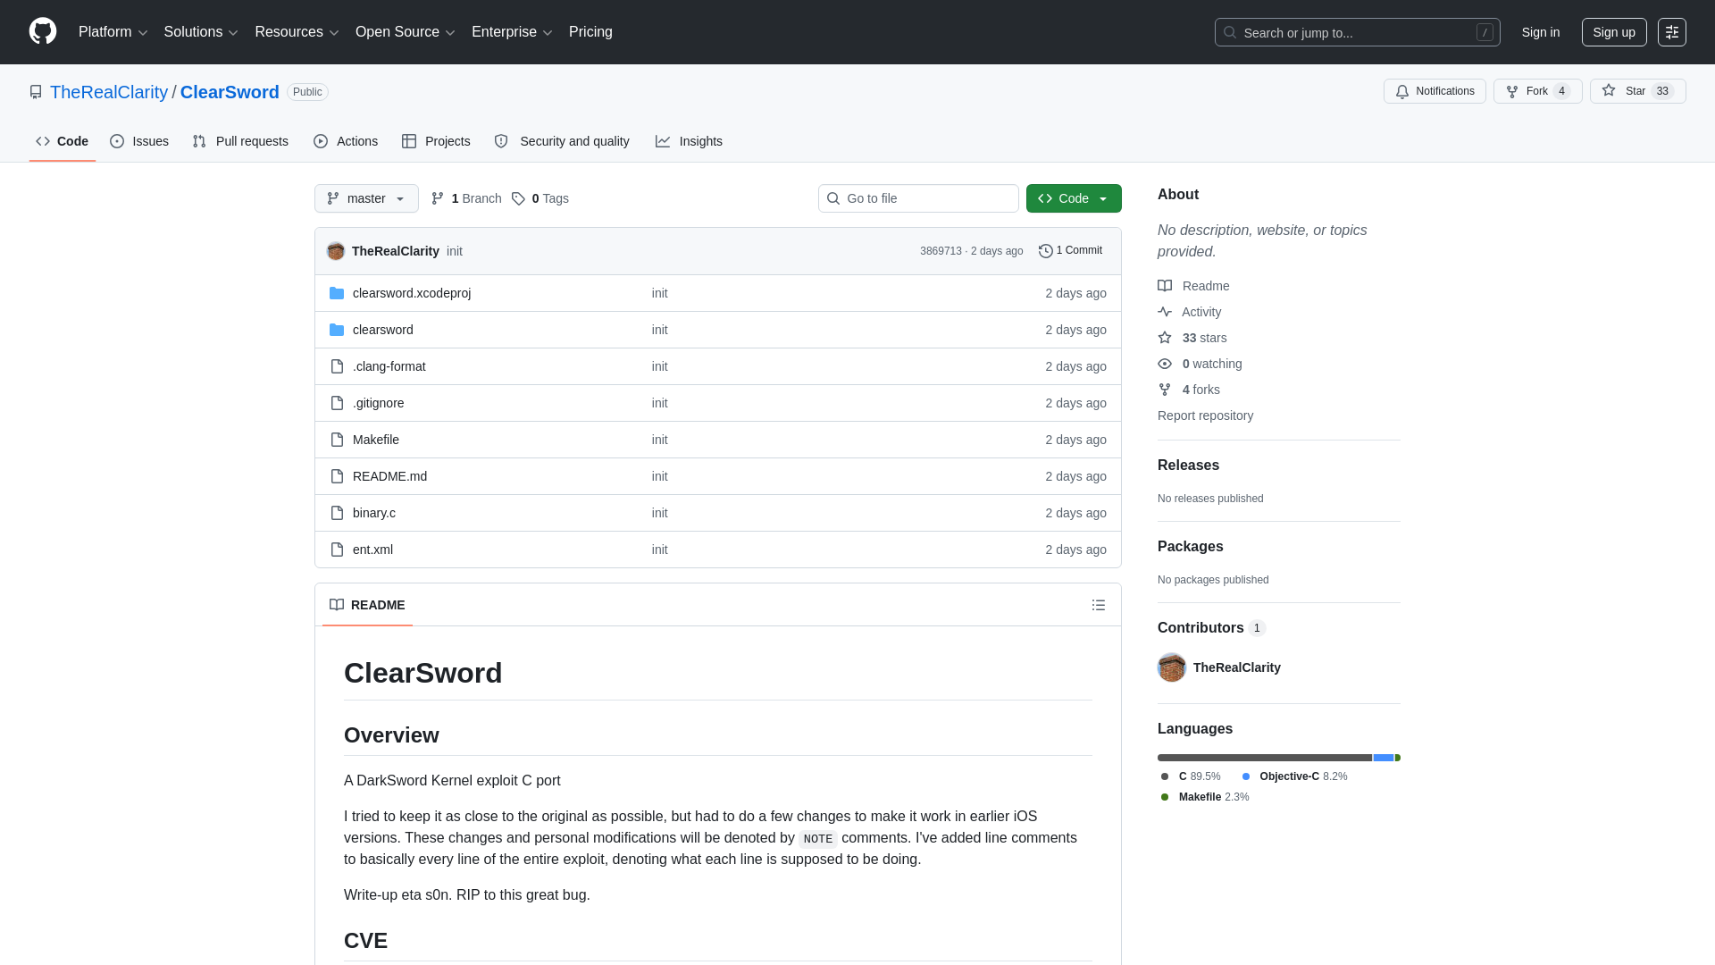Image resolution: width=1715 pixels, height=965 pixels.
Task: Open the master branch selector
Action: point(366,198)
